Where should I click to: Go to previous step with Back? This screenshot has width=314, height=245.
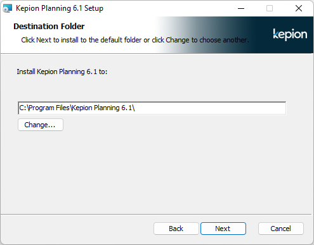(176, 229)
